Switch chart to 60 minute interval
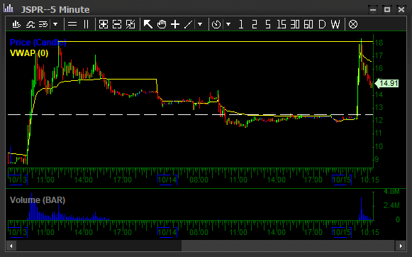The height and width of the screenshot is (257, 412). click(x=308, y=24)
